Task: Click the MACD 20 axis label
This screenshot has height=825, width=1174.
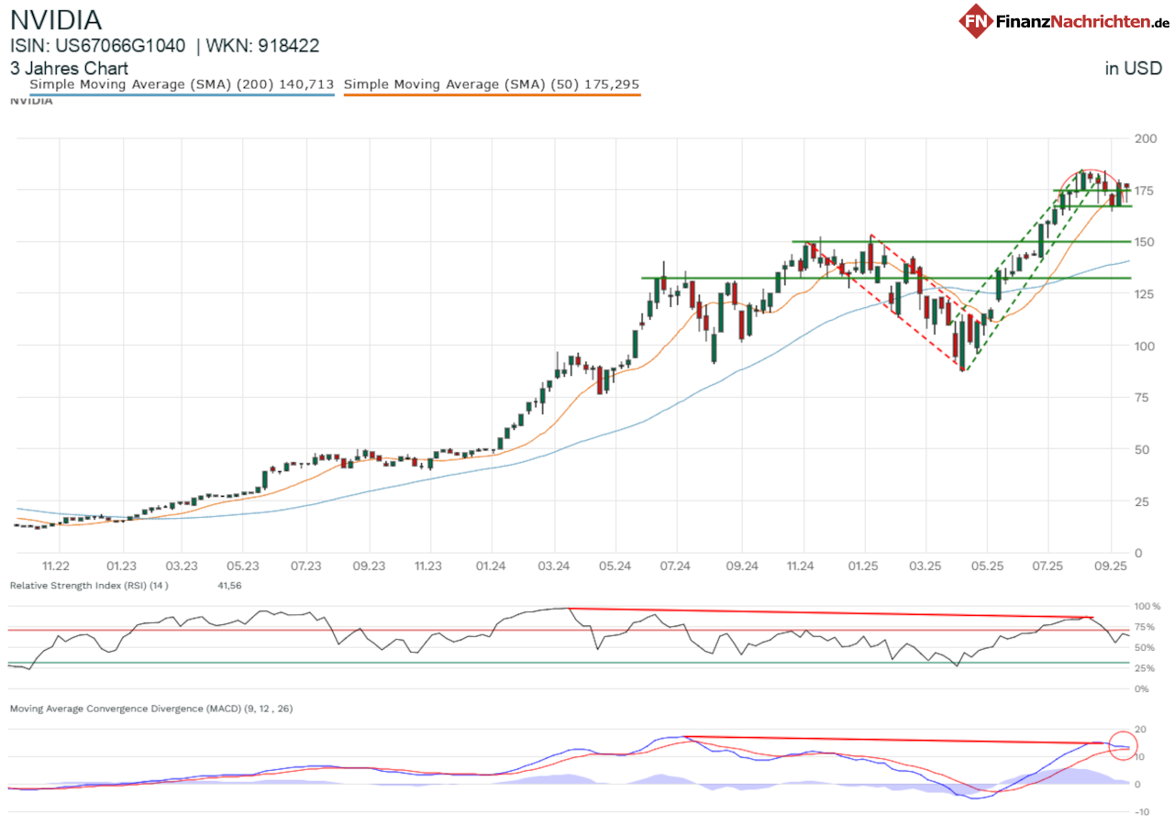Action: (x=1140, y=729)
